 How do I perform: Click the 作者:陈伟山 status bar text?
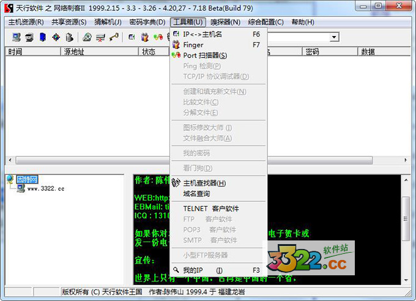pyautogui.click(x=196, y=292)
